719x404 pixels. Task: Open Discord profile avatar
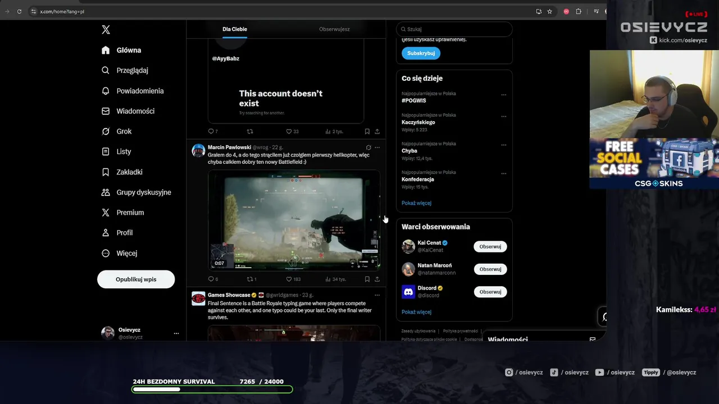pos(408,292)
